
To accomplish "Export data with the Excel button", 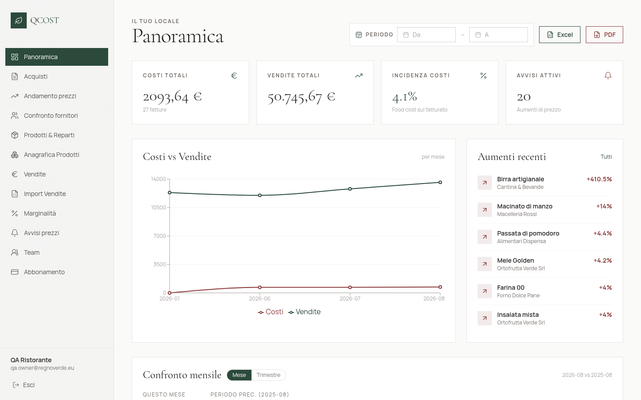I will click(560, 35).
